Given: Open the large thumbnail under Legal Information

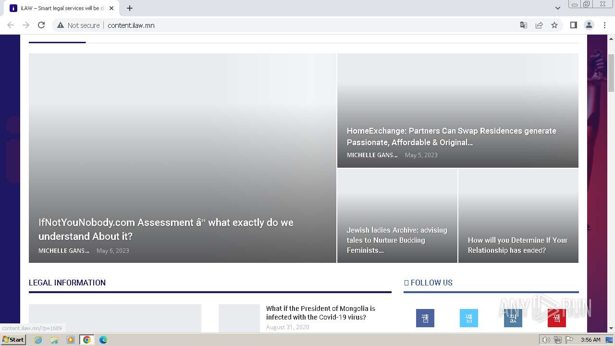Looking at the screenshot, I should pyautogui.click(x=115, y=318).
